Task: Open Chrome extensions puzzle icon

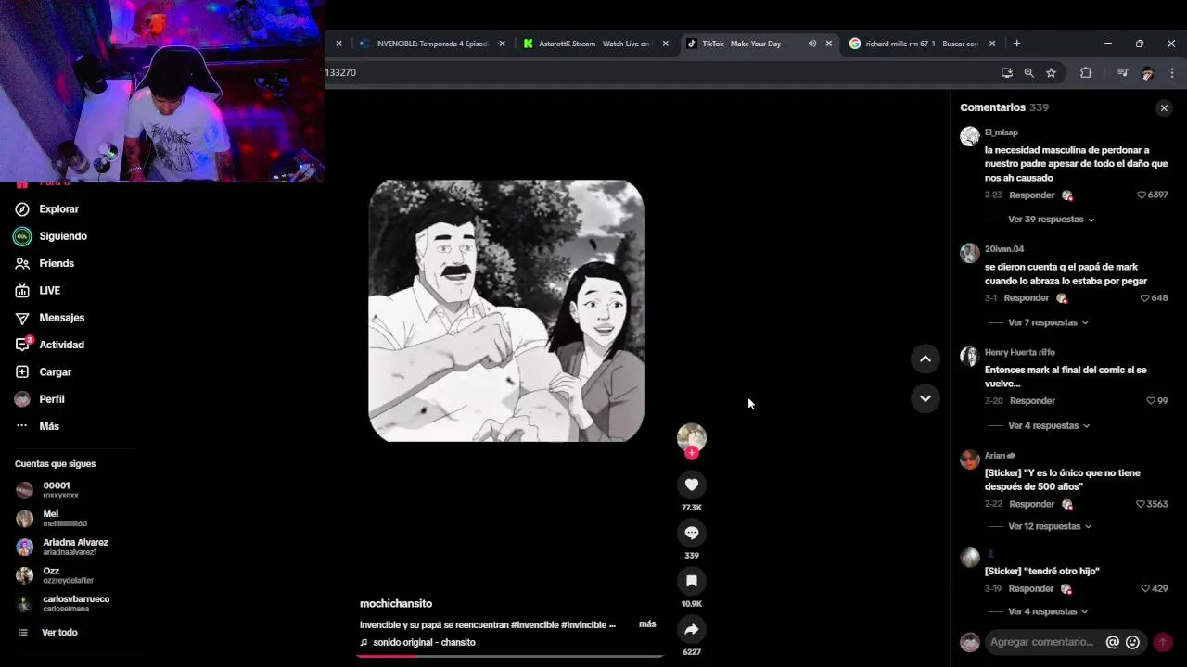Action: click(1086, 73)
